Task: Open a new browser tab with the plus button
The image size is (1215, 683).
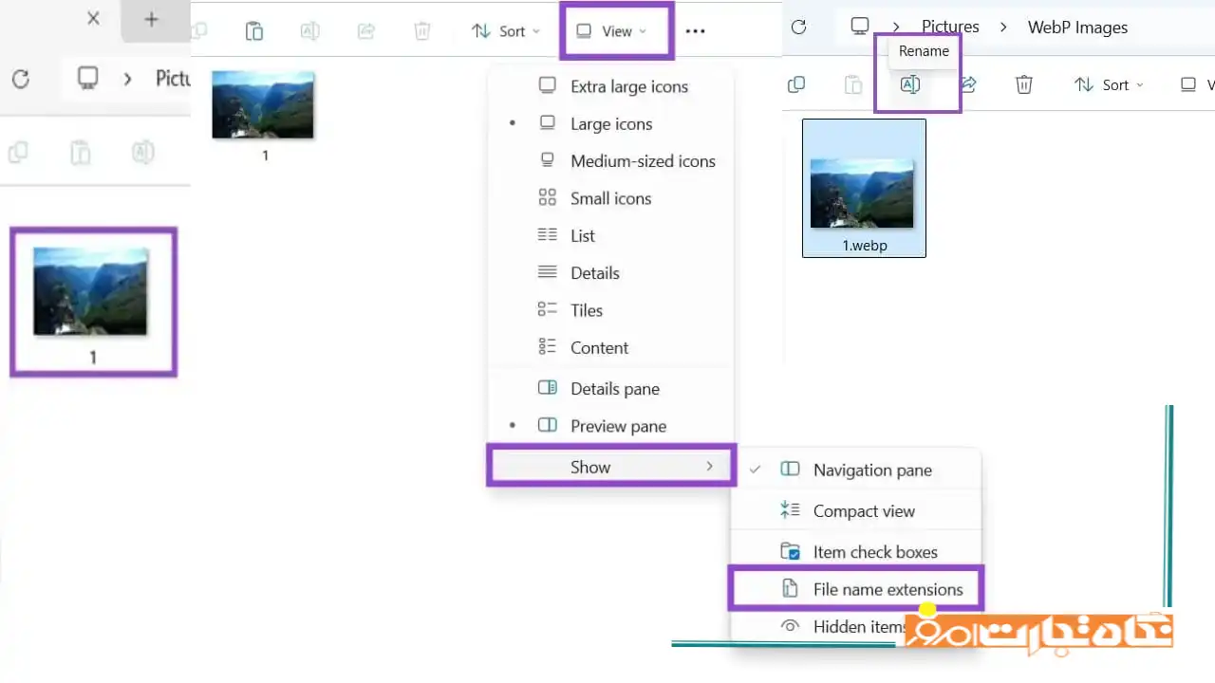Action: (152, 19)
